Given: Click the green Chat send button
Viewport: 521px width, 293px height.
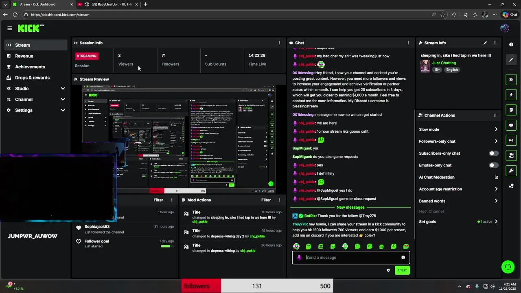Looking at the screenshot, I should (x=402, y=270).
